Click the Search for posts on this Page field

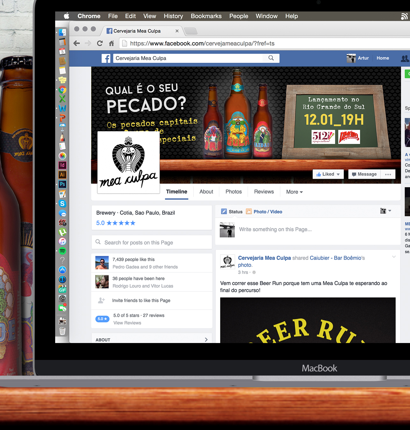coord(152,243)
